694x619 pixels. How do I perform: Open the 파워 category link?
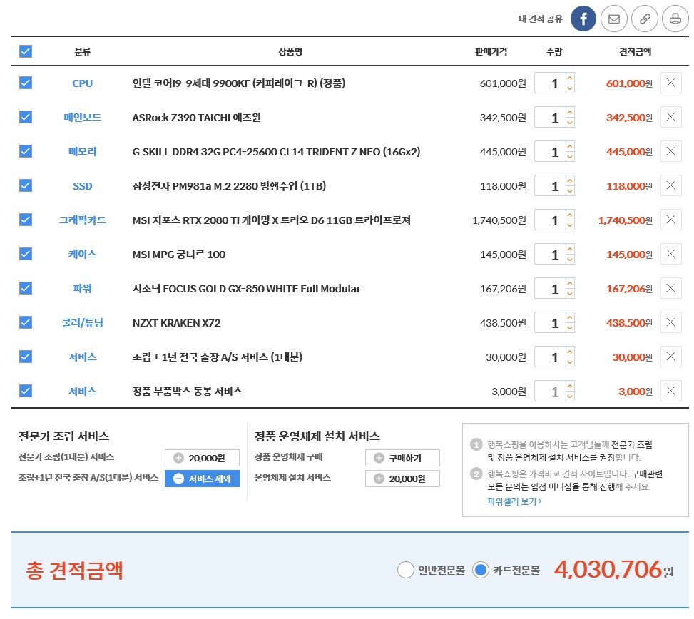click(x=82, y=289)
